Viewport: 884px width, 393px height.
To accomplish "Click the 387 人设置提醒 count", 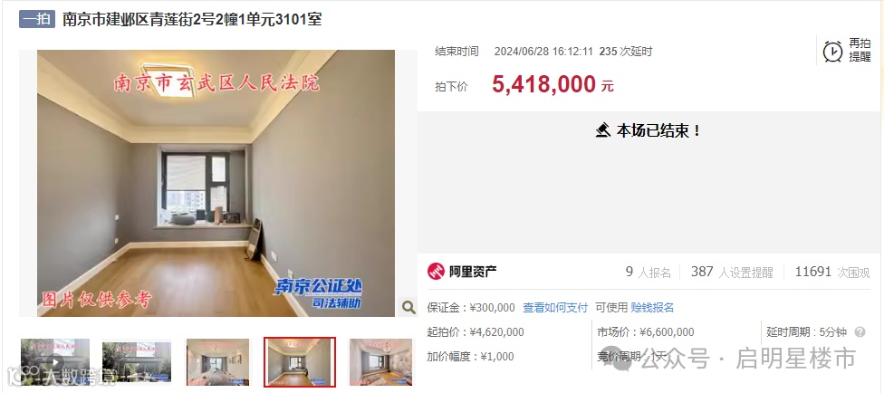I will point(732,272).
